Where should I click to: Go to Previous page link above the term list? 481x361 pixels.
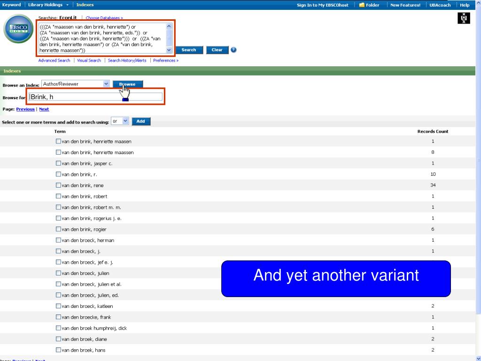click(25, 109)
